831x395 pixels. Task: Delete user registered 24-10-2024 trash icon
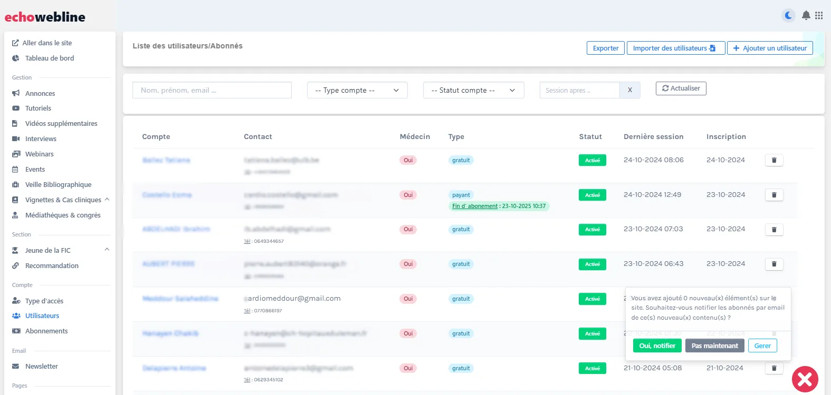pos(774,160)
